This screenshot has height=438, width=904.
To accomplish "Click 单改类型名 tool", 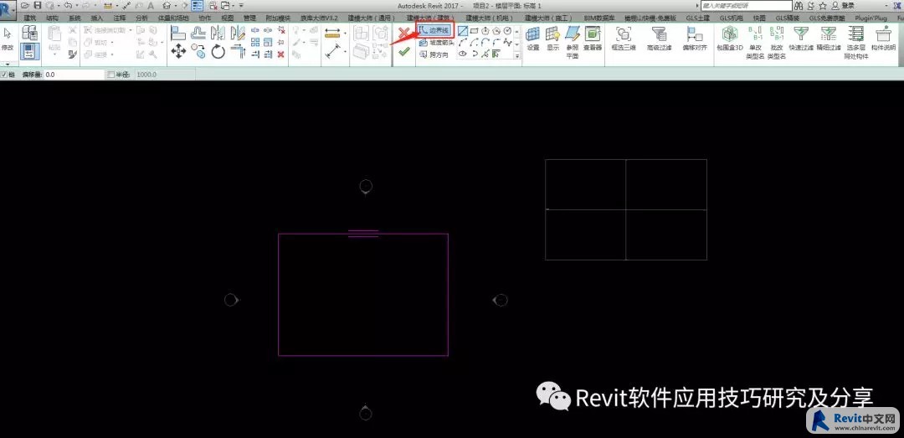I will click(x=754, y=43).
